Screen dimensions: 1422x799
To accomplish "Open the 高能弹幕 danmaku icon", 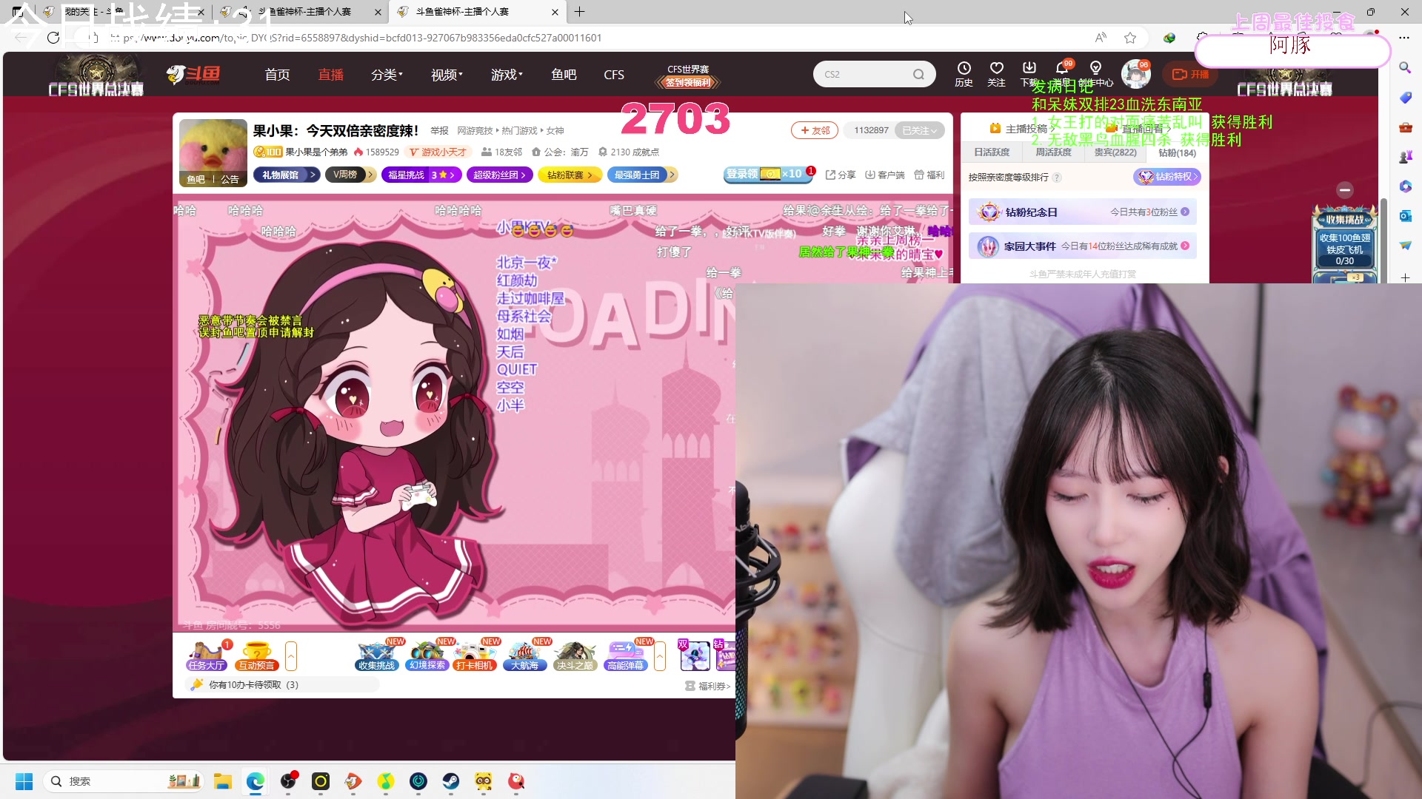I will [626, 655].
